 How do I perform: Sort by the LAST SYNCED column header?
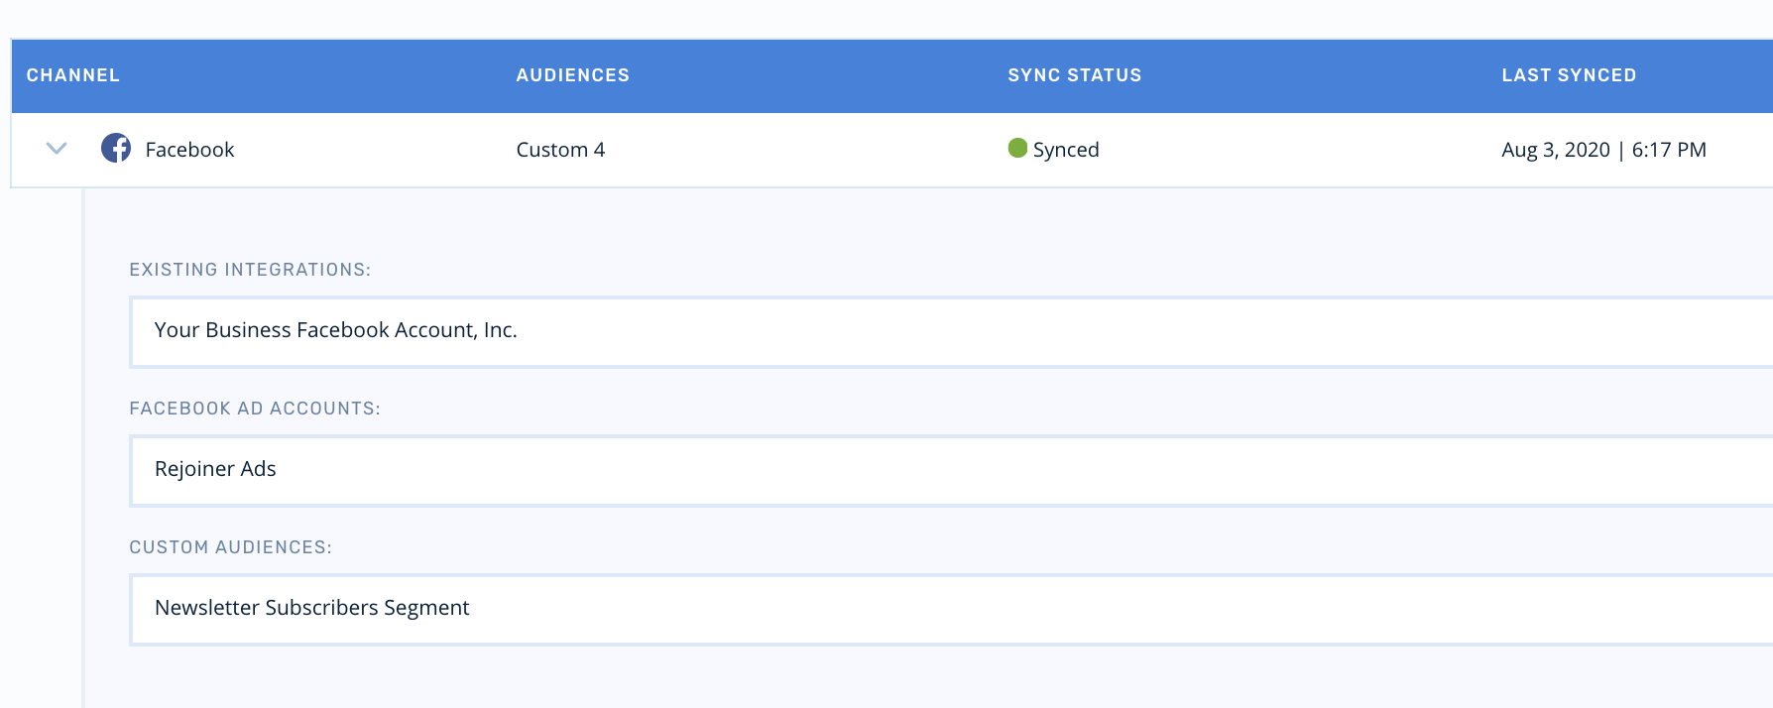pyautogui.click(x=1569, y=75)
